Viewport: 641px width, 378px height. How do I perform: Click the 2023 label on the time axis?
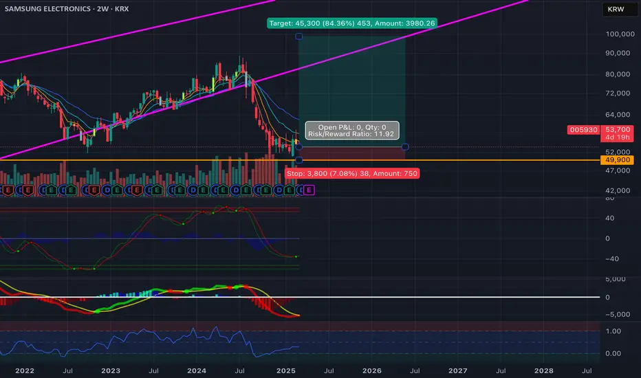click(x=110, y=370)
